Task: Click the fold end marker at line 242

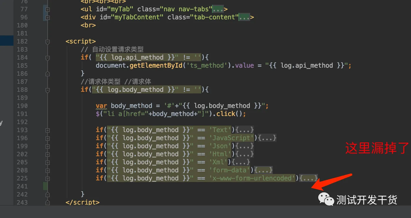Action: click(48, 195)
